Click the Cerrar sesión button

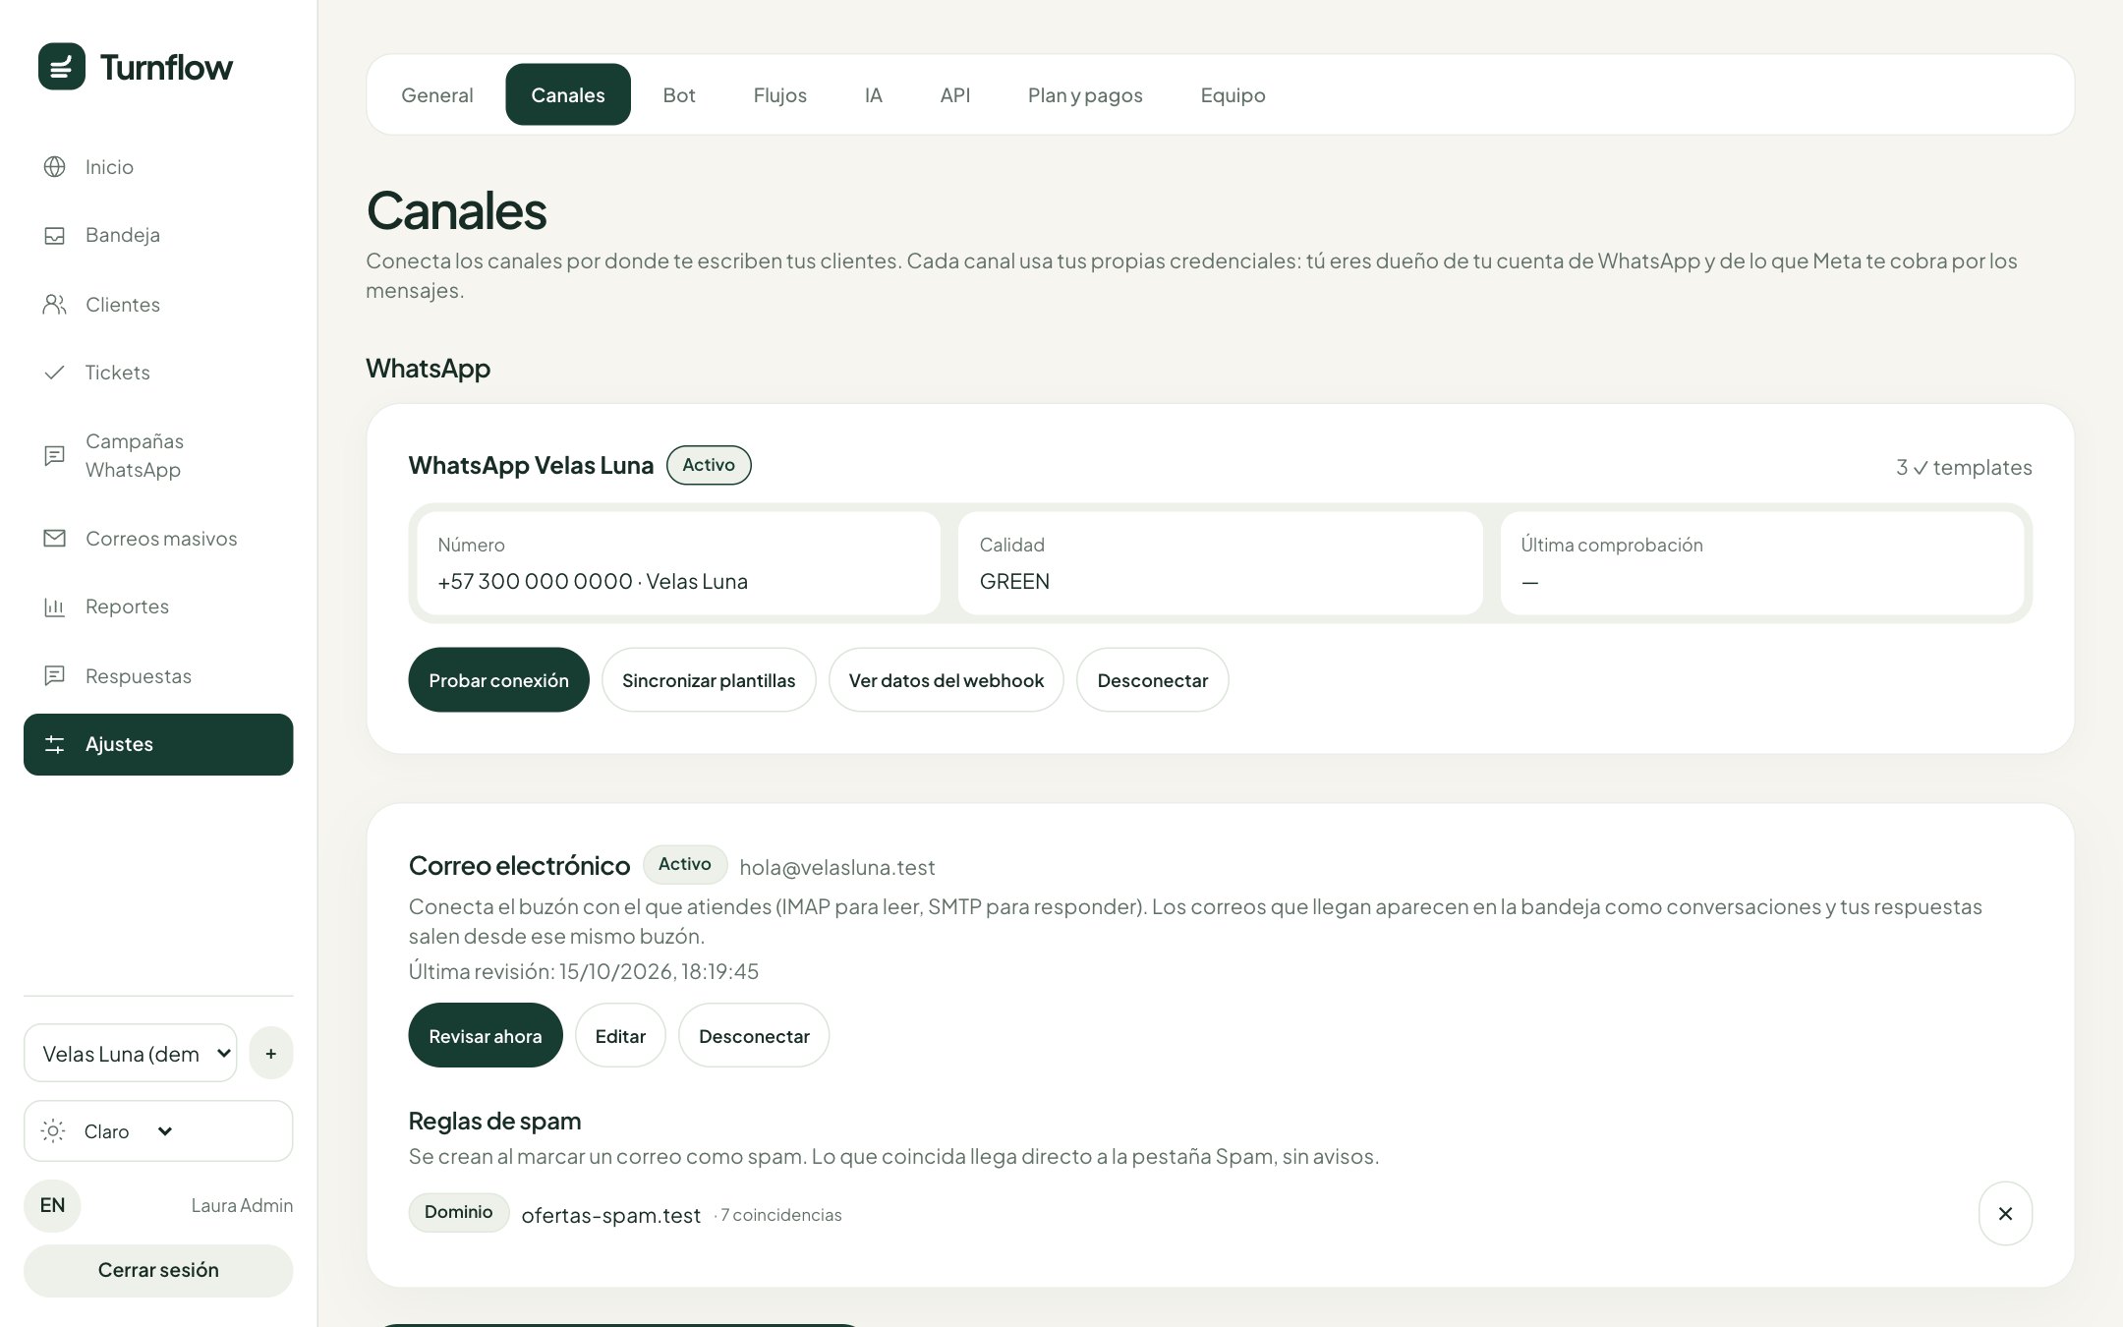(x=158, y=1271)
